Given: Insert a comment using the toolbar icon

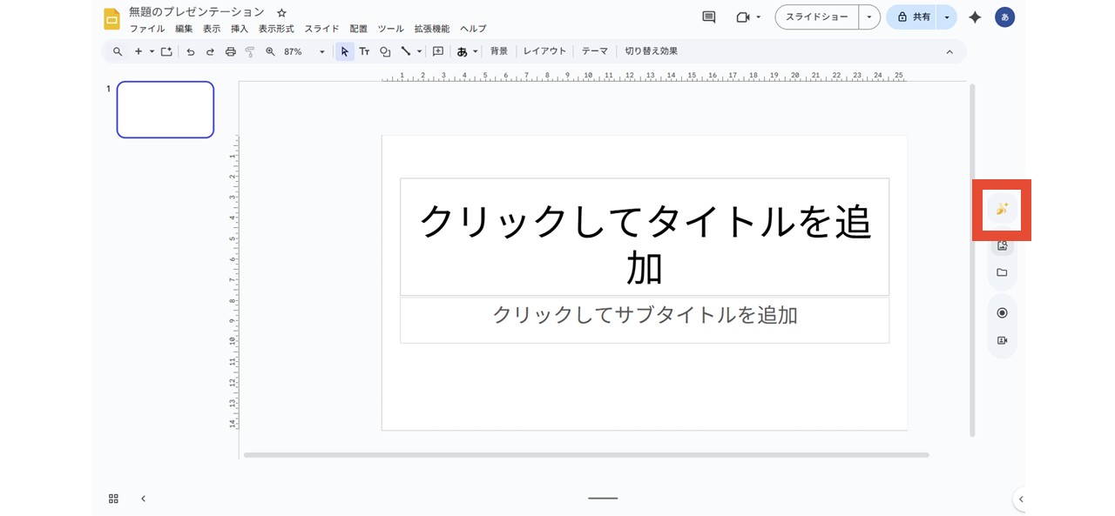Looking at the screenshot, I should click(x=437, y=51).
